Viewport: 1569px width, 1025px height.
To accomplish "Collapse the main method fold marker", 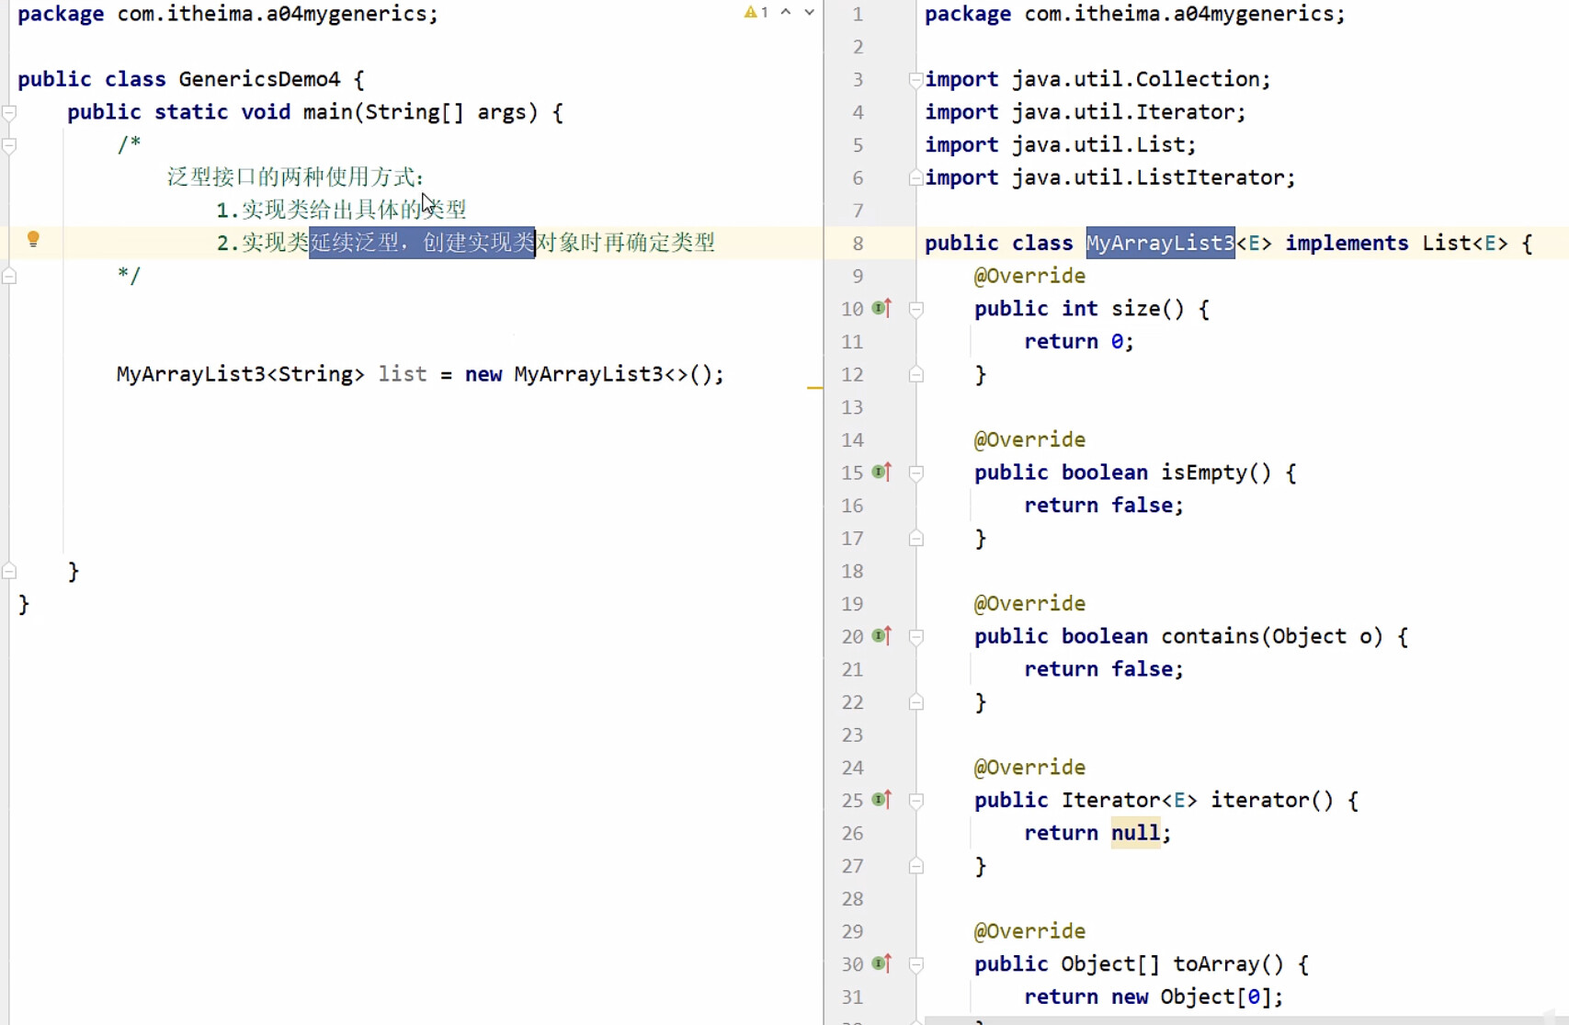I will point(9,113).
